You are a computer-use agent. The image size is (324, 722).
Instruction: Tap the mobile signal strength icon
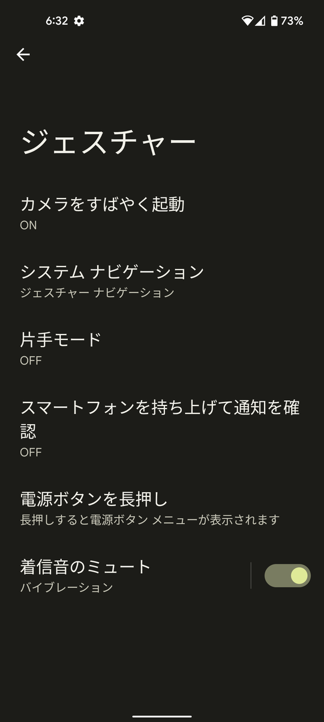click(x=260, y=21)
